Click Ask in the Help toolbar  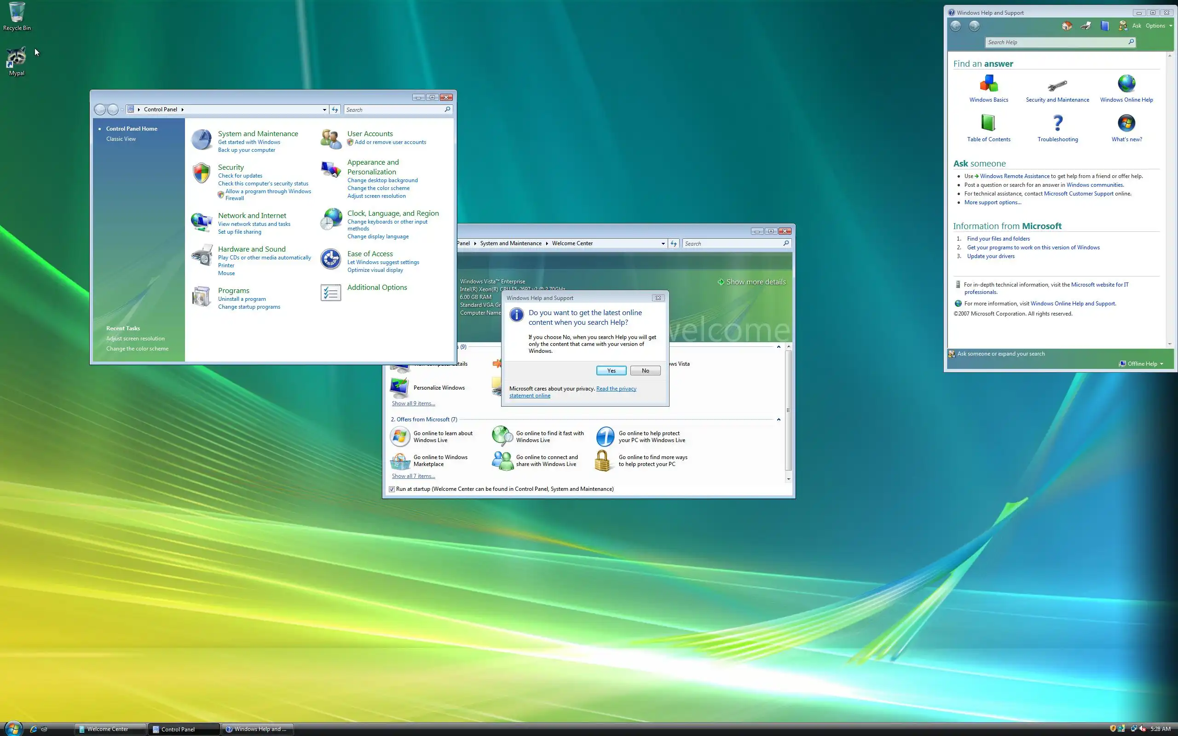tap(1136, 26)
